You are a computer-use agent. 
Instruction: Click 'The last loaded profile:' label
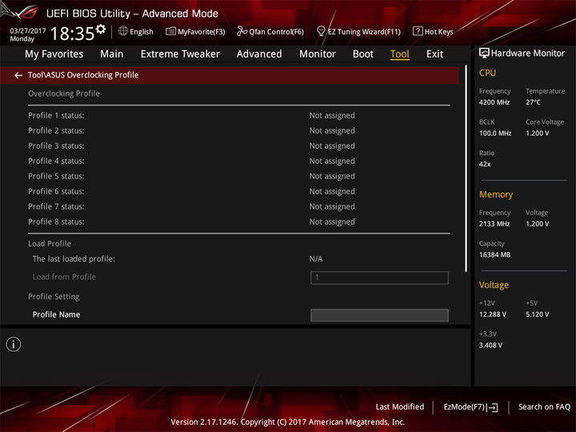click(74, 259)
